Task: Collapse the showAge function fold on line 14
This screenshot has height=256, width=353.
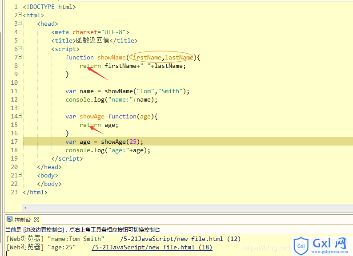Action: tap(20, 116)
